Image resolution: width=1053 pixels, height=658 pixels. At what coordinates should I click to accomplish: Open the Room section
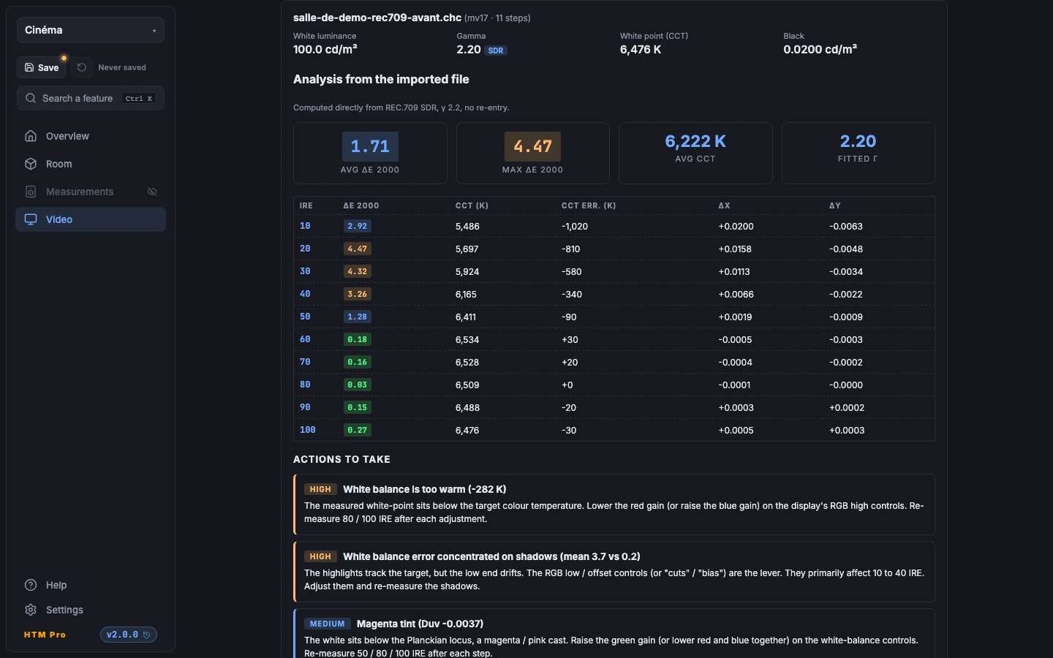(x=91, y=164)
